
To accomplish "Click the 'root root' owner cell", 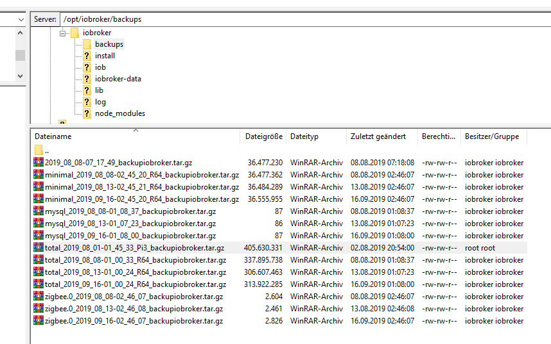I will tap(480, 248).
